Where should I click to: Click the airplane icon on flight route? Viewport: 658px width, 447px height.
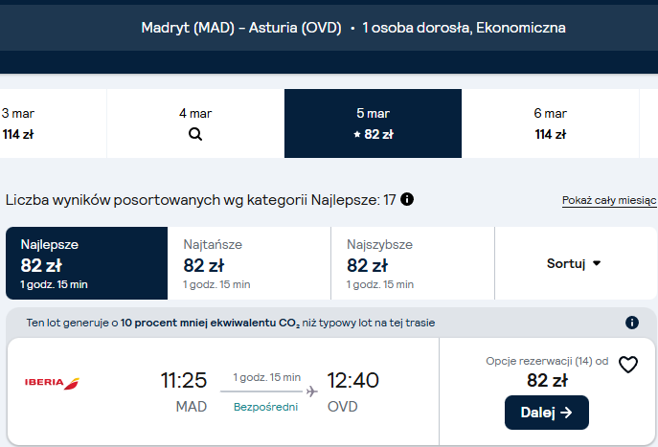click(x=312, y=391)
